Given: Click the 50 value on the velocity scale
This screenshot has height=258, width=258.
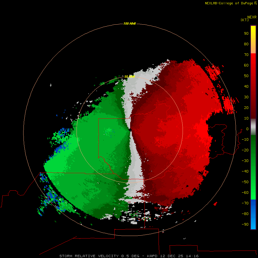Looking at the screenshot, I should tap(246, 76).
